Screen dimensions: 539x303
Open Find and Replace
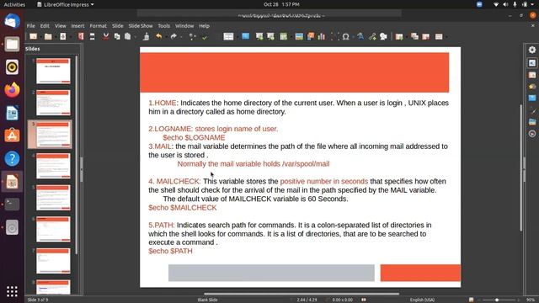[x=192, y=36]
